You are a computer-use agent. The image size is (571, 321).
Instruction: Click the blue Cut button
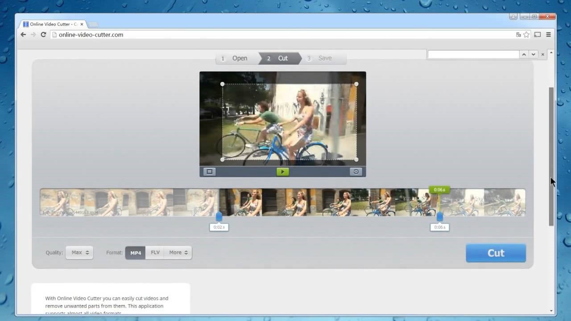click(496, 253)
